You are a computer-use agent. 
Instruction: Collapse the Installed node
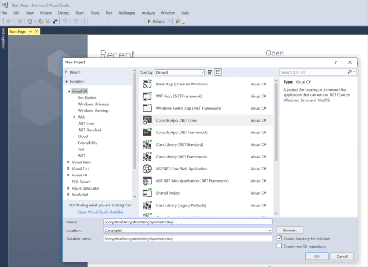click(66, 81)
